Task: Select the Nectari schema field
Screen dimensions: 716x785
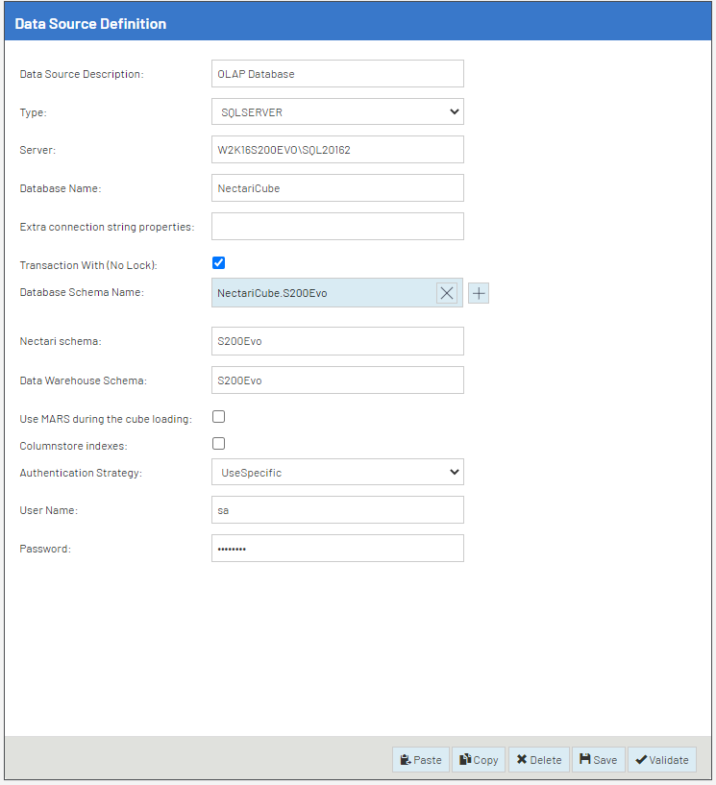Action: tap(337, 341)
